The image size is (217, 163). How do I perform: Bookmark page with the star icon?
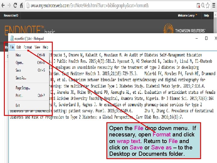click(x=208, y=5)
